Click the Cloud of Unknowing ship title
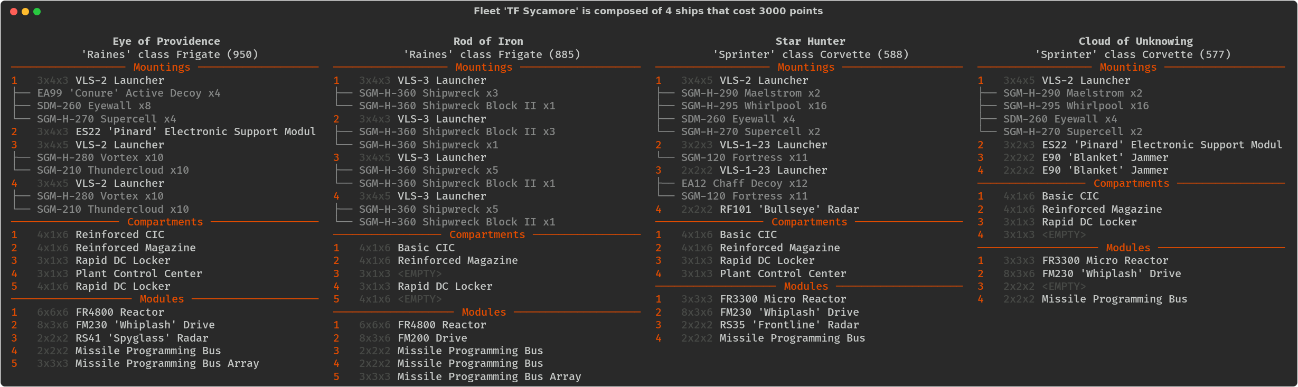The width and height of the screenshot is (1298, 387). point(1135,41)
